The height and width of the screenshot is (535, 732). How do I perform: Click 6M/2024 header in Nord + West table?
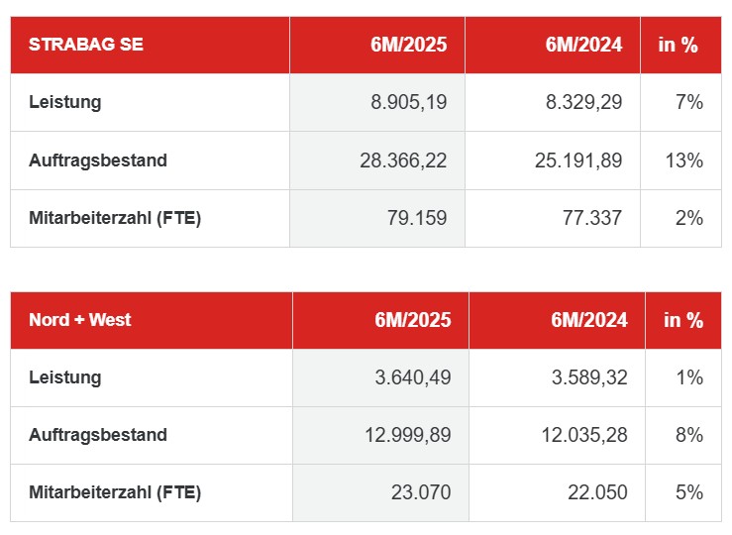click(x=588, y=320)
